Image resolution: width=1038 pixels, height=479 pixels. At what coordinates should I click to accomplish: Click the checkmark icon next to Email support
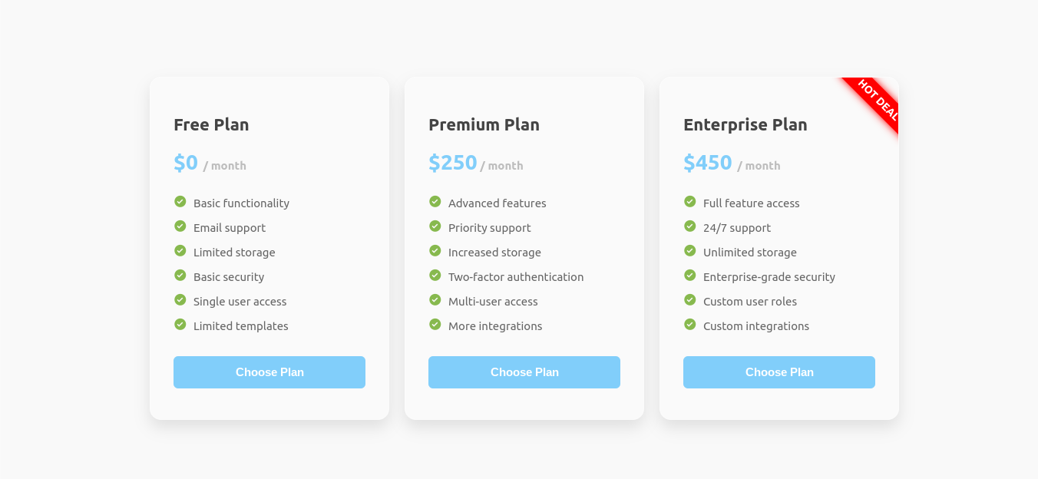click(180, 226)
